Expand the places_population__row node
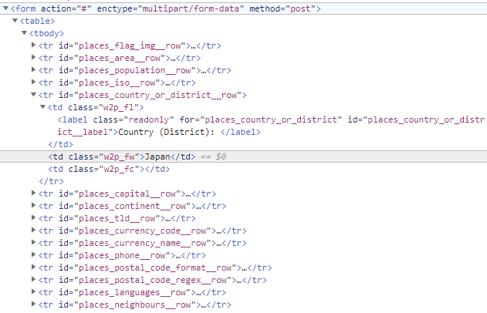The image size is (487, 313). (x=33, y=70)
